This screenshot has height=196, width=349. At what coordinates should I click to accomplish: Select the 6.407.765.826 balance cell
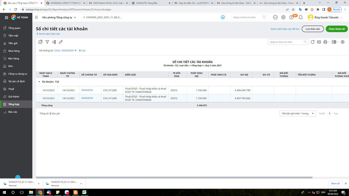coord(241,98)
